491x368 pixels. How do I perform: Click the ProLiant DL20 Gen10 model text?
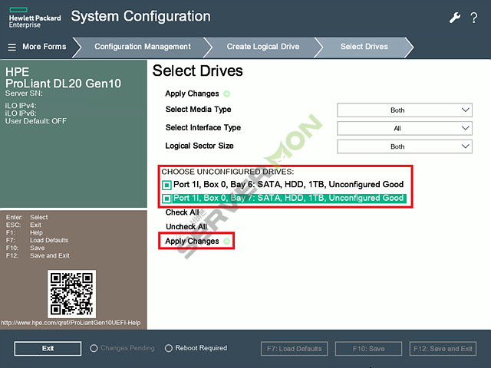point(63,84)
